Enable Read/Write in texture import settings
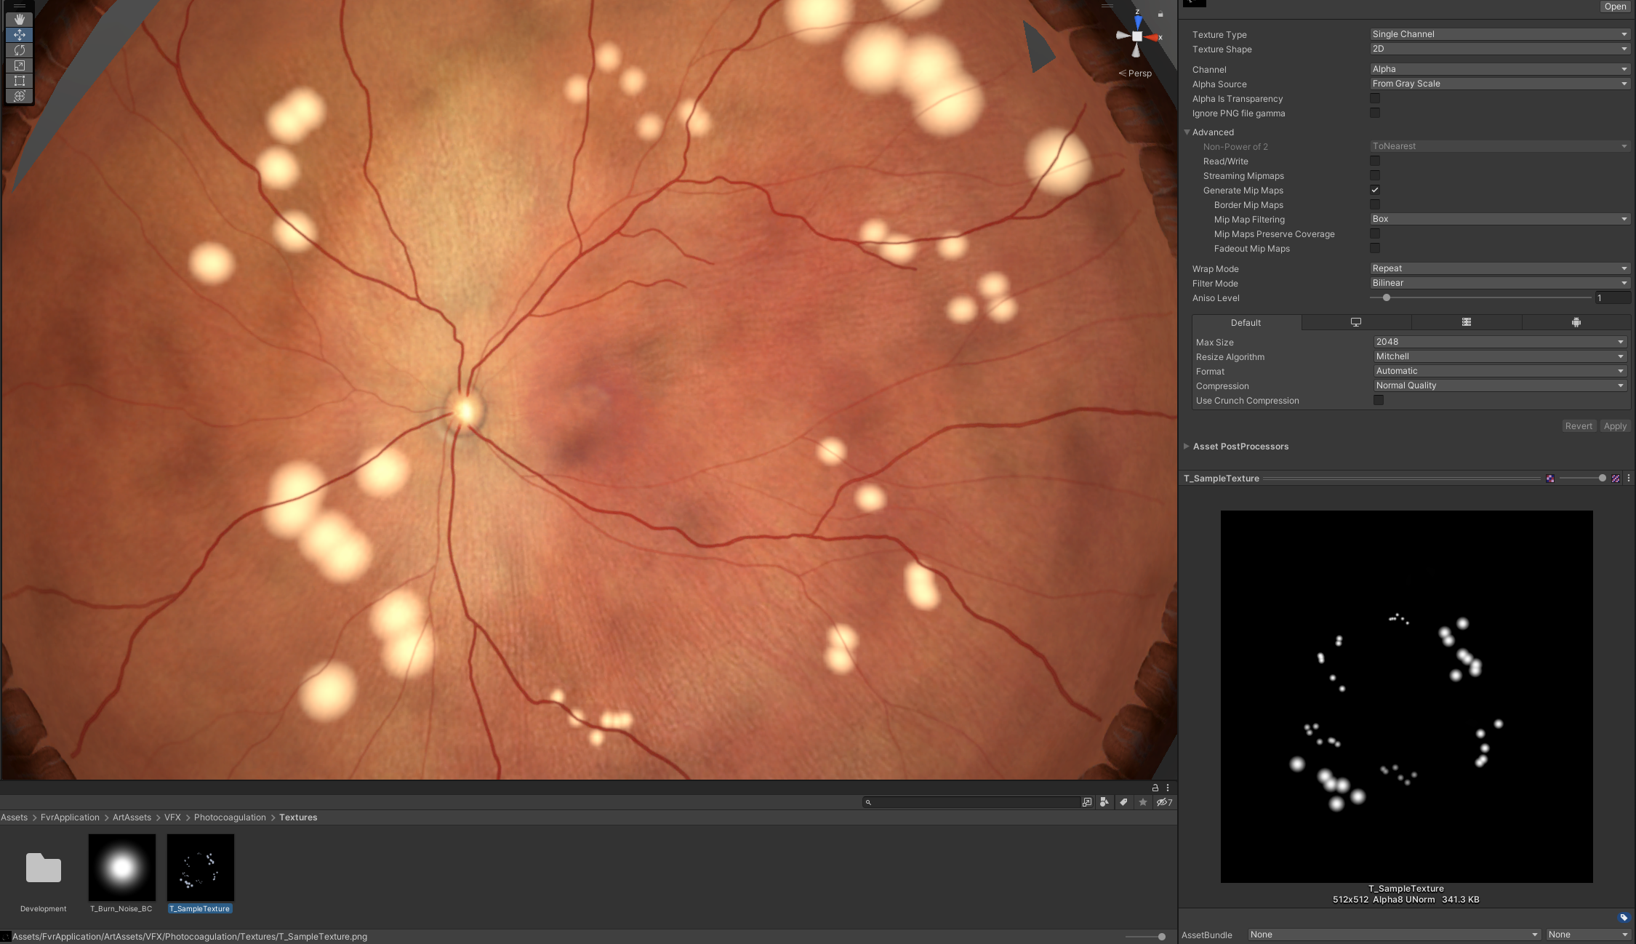This screenshot has width=1636, height=944. click(x=1374, y=161)
